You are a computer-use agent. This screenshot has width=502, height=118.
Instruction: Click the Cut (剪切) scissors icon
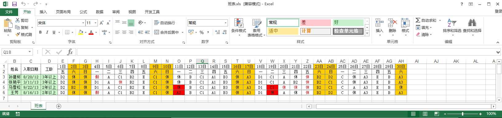18,20
